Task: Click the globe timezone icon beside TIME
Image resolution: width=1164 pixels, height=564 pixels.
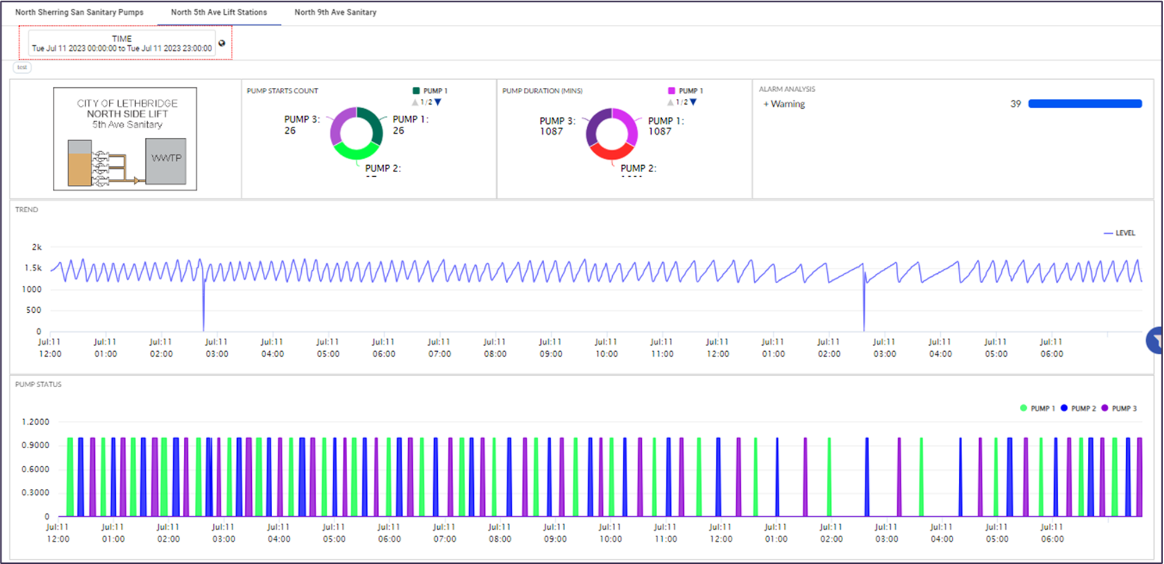Action: [222, 43]
